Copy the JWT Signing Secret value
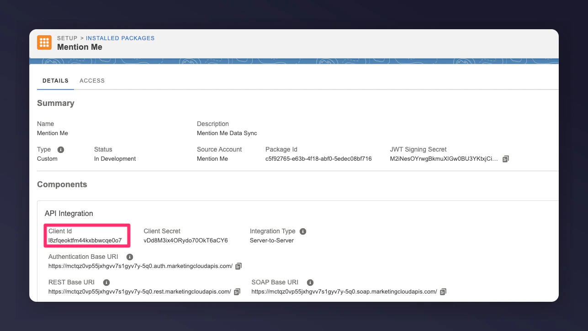 click(x=506, y=159)
